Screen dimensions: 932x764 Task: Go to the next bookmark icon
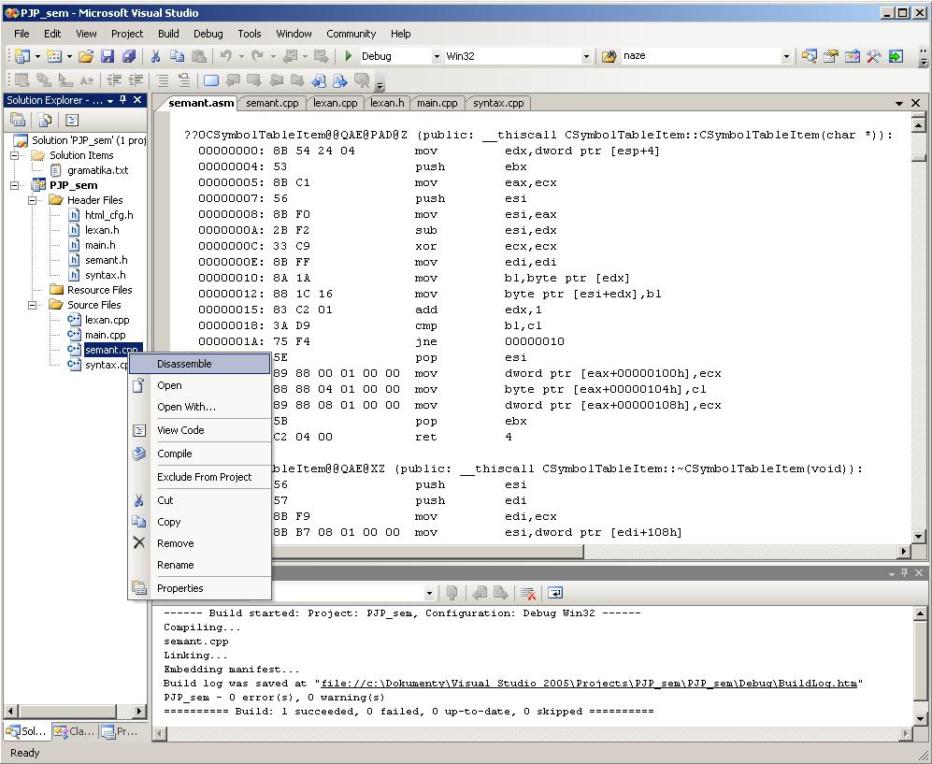point(254,80)
